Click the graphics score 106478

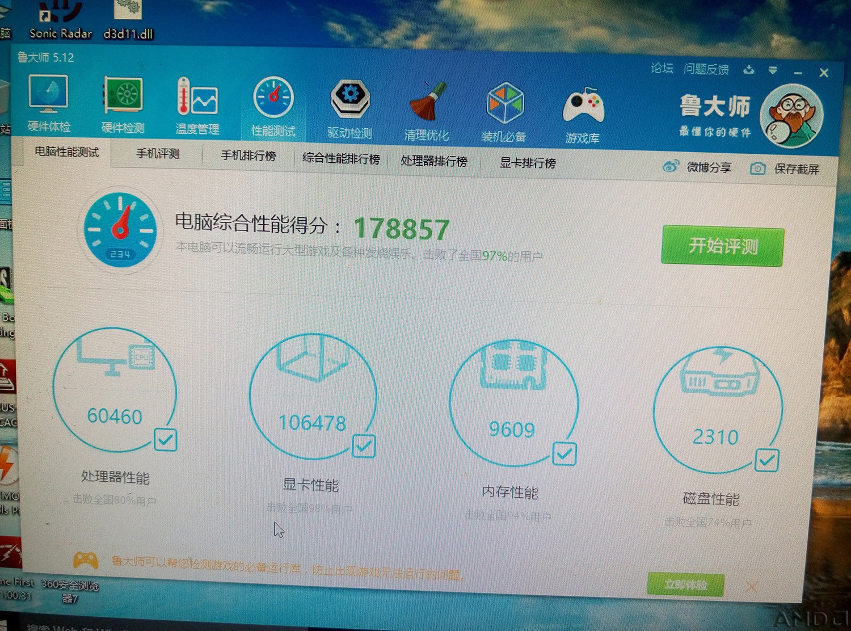point(312,423)
